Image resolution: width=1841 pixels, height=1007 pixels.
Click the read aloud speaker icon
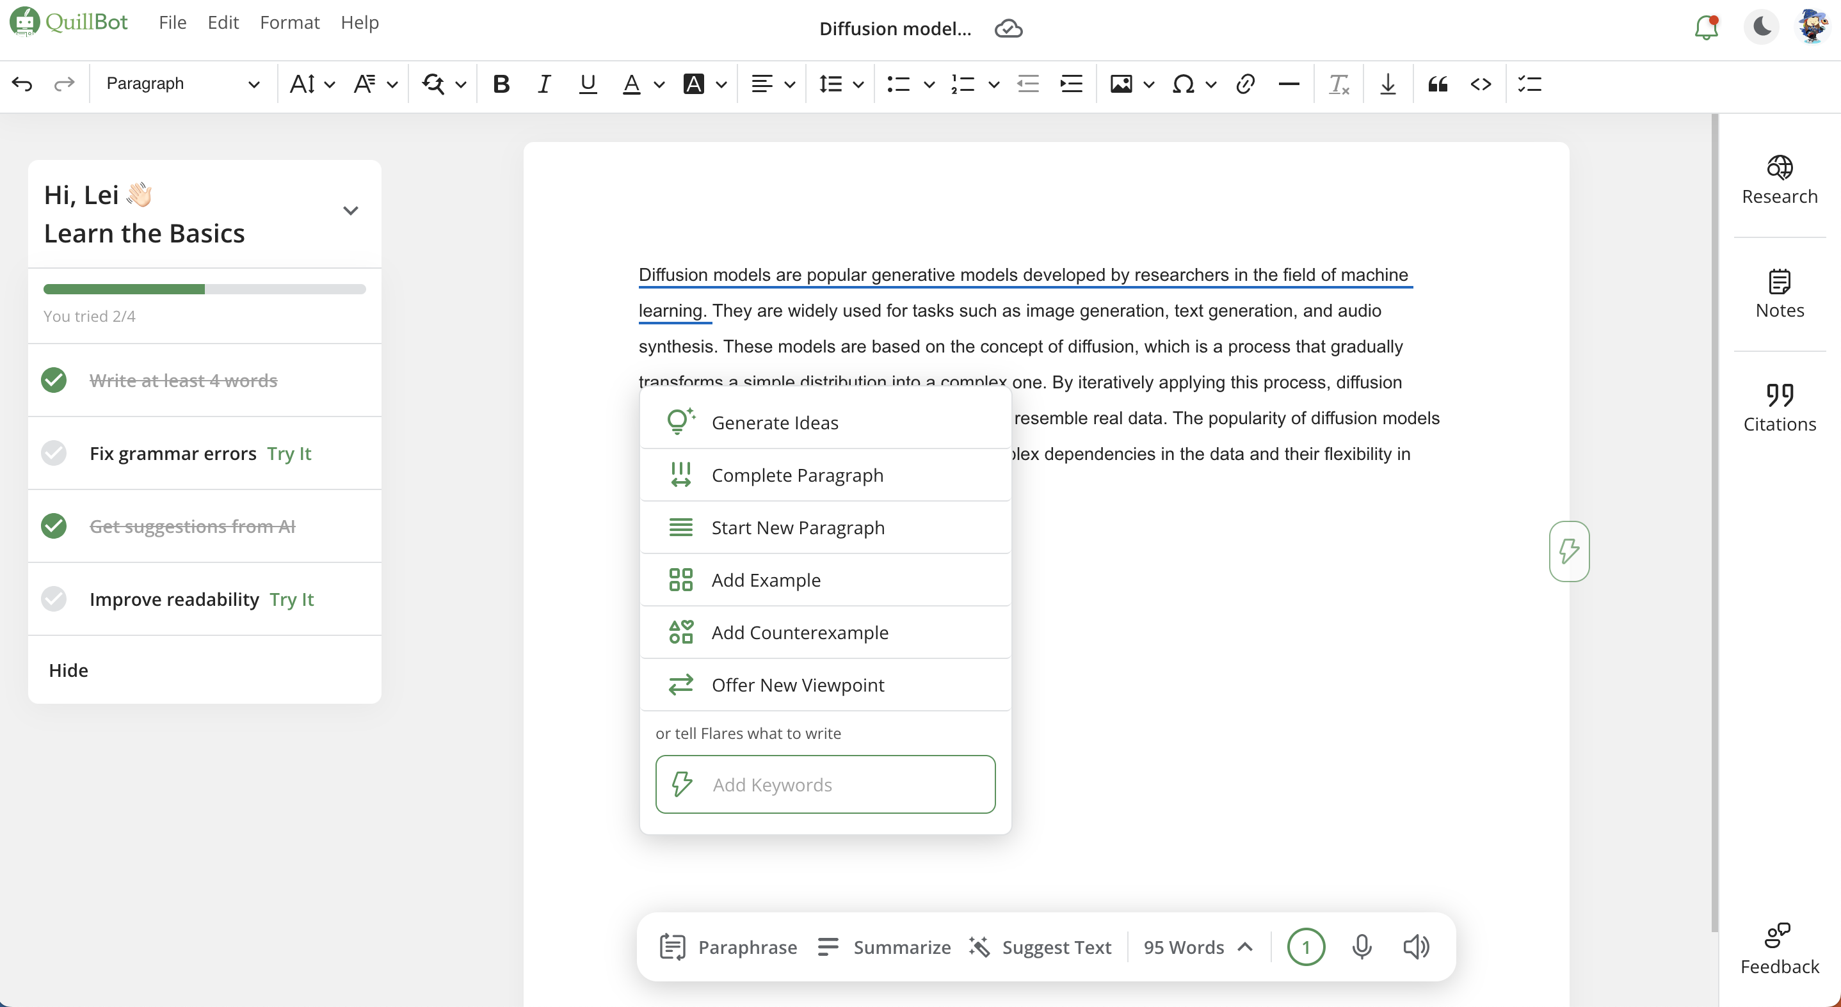point(1416,947)
